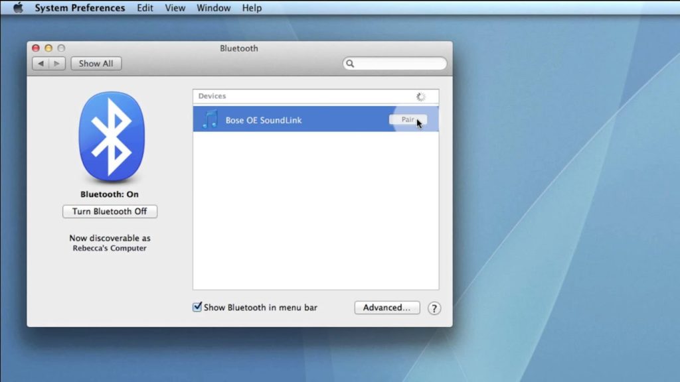Open the Help question mark button

click(x=434, y=308)
